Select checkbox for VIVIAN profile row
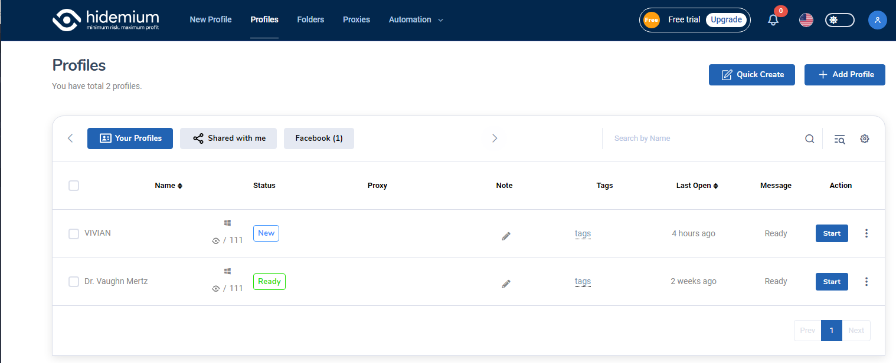Screen dimensions: 896x363 click(x=73, y=233)
